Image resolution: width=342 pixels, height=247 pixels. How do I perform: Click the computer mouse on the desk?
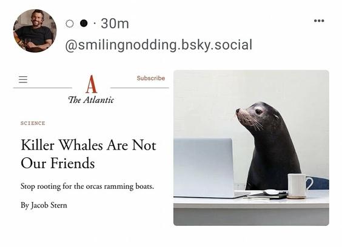click(271, 192)
